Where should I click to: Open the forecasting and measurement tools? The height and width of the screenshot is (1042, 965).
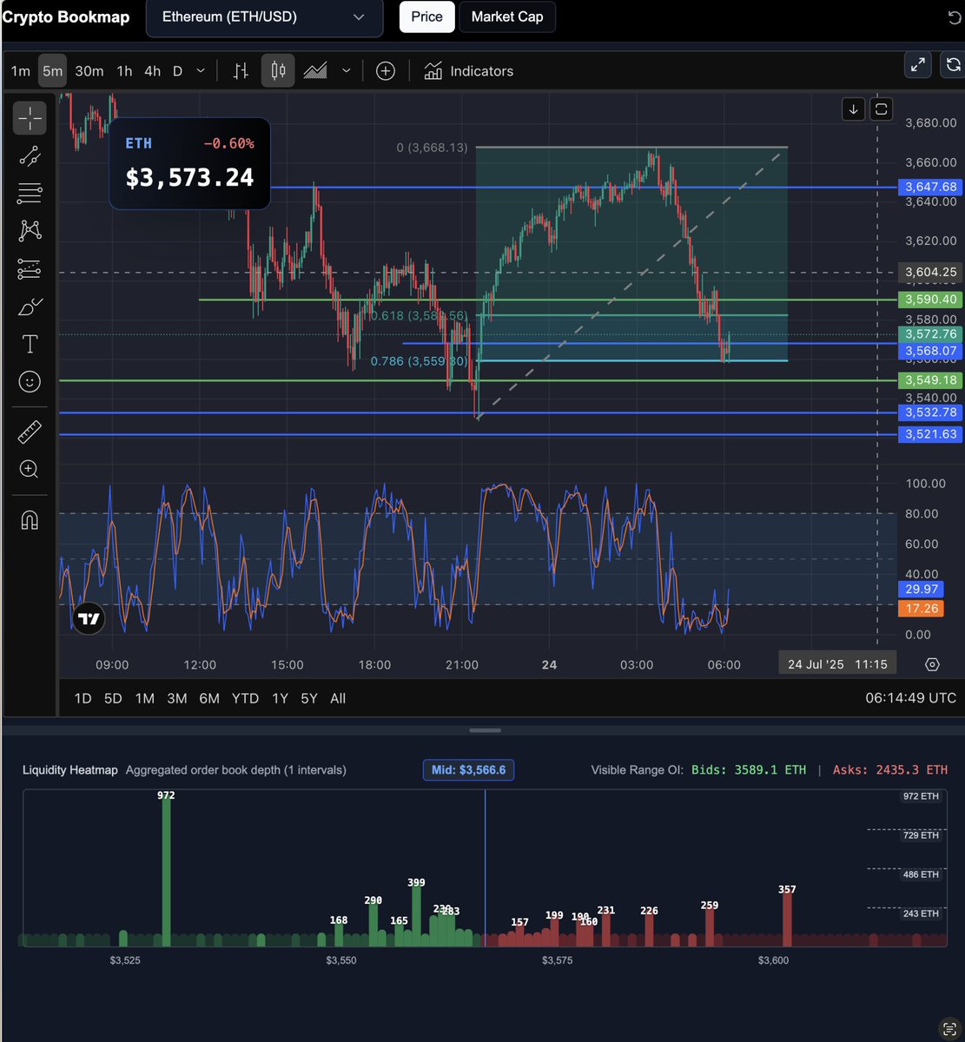(x=30, y=269)
